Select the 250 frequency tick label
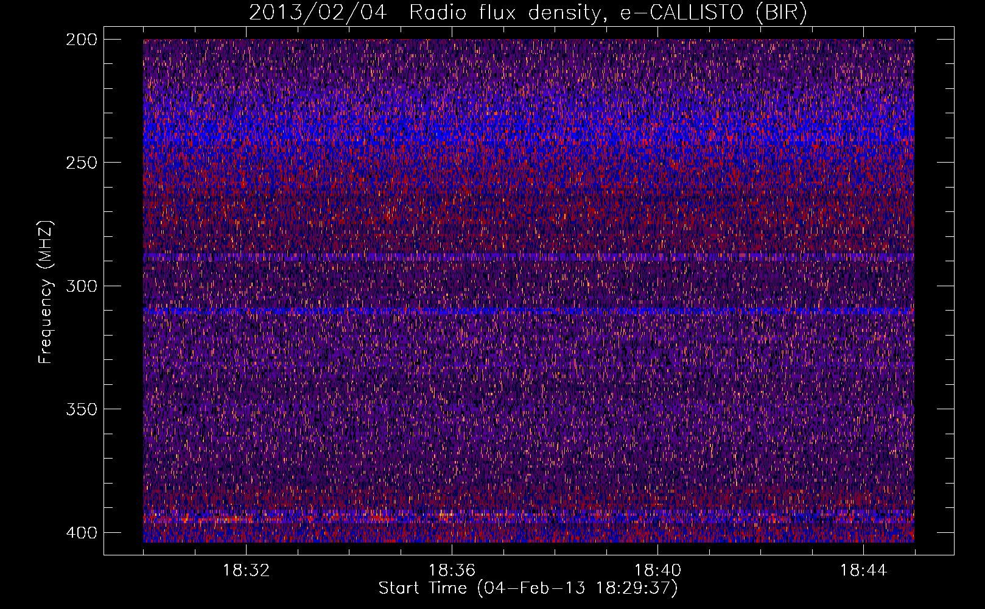 point(81,163)
